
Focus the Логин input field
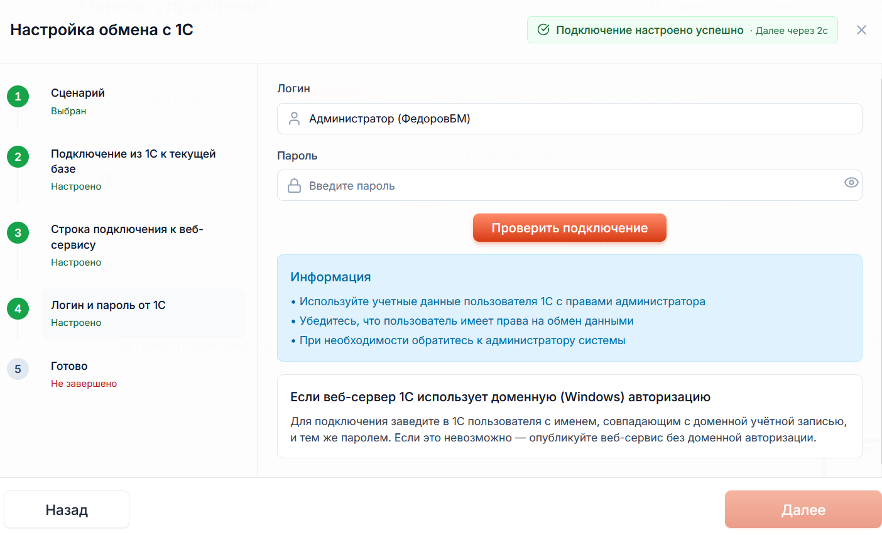click(x=569, y=119)
